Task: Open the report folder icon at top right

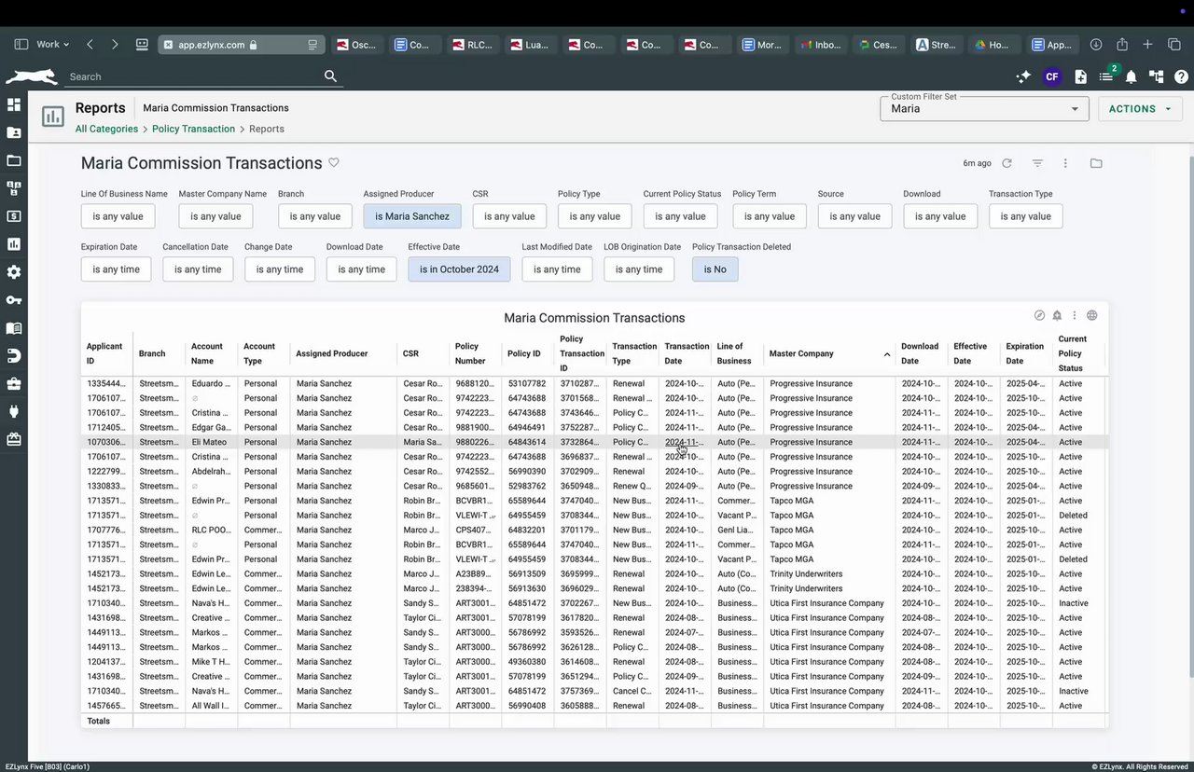Action: (1096, 163)
